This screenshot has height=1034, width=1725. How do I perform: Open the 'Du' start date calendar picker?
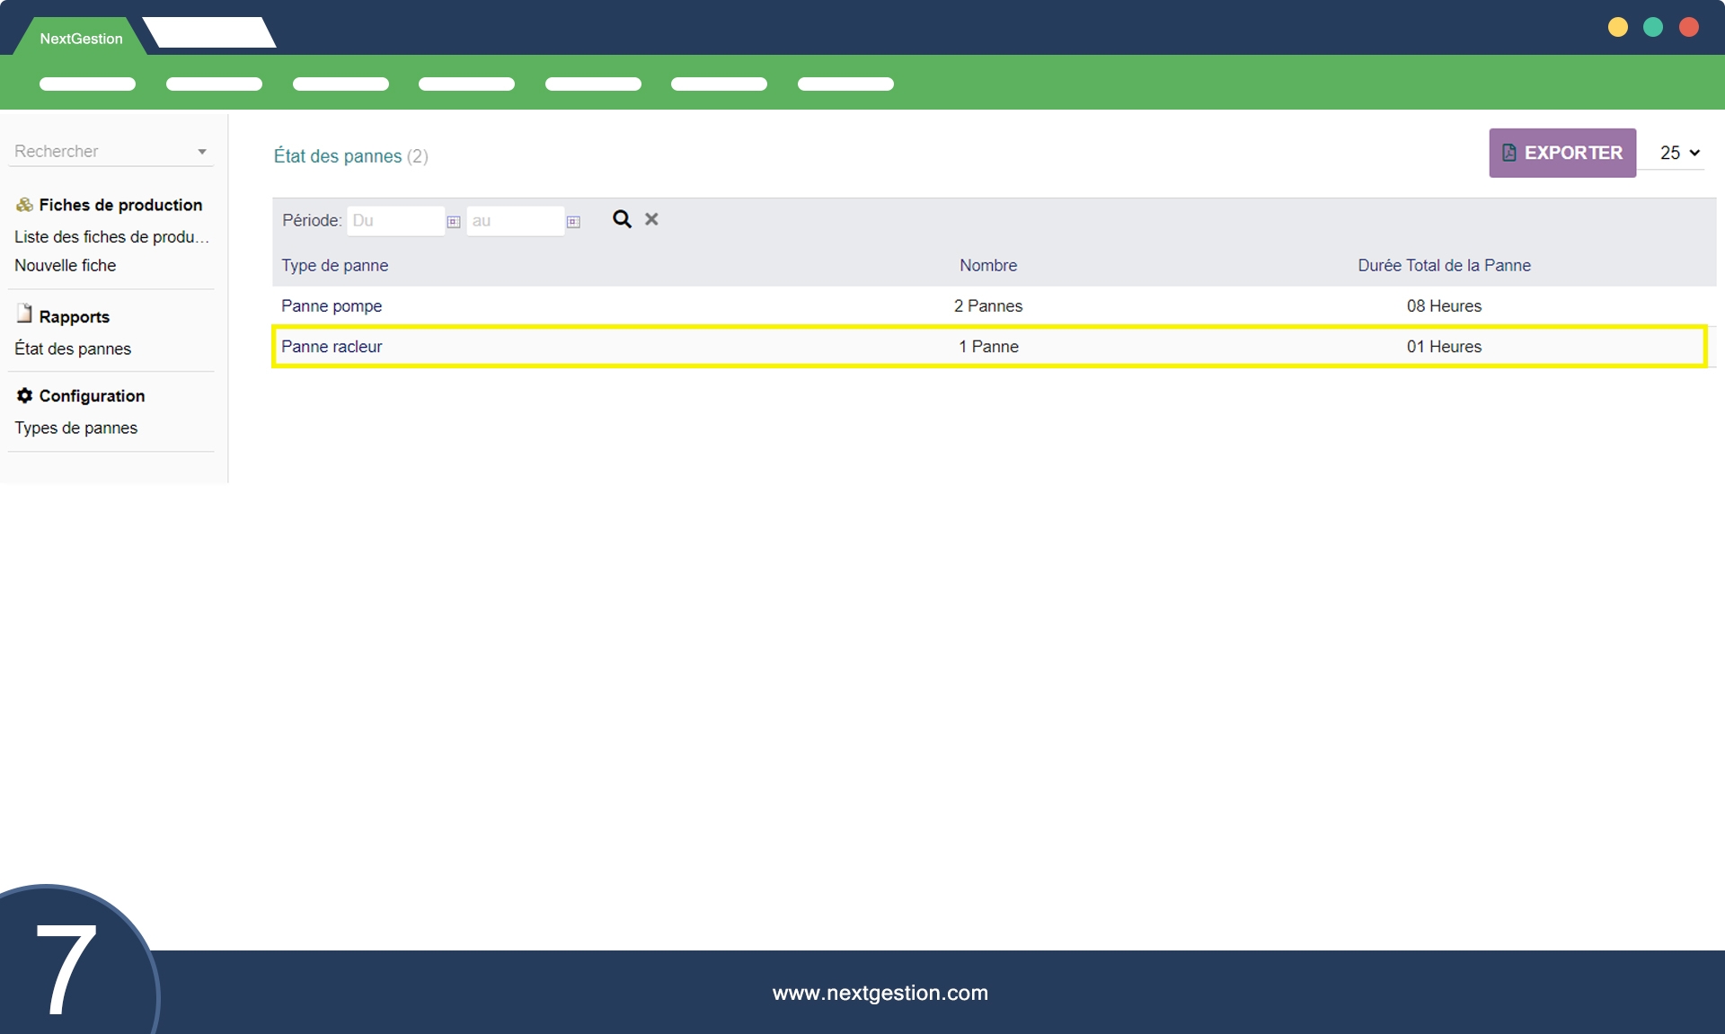(454, 222)
